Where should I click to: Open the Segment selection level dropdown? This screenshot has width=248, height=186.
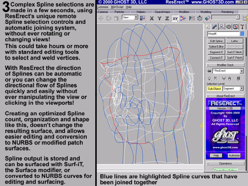click(x=233, y=88)
